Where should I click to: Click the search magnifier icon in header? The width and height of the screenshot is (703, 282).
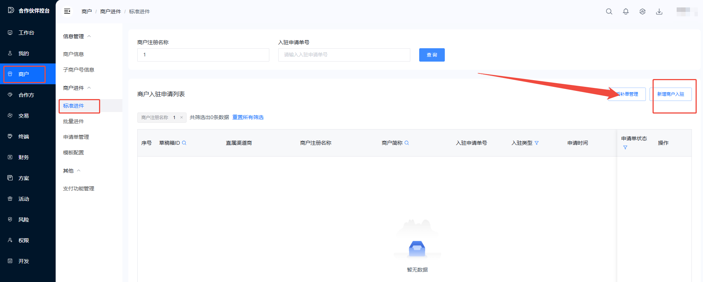(609, 12)
